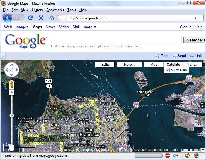
Task: Pan the map up with arrow
Action: [12, 65]
